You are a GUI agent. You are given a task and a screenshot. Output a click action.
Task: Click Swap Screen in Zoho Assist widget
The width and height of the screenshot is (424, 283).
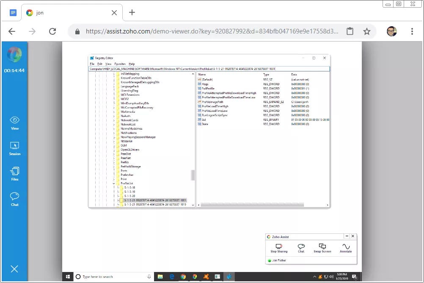[x=322, y=248]
